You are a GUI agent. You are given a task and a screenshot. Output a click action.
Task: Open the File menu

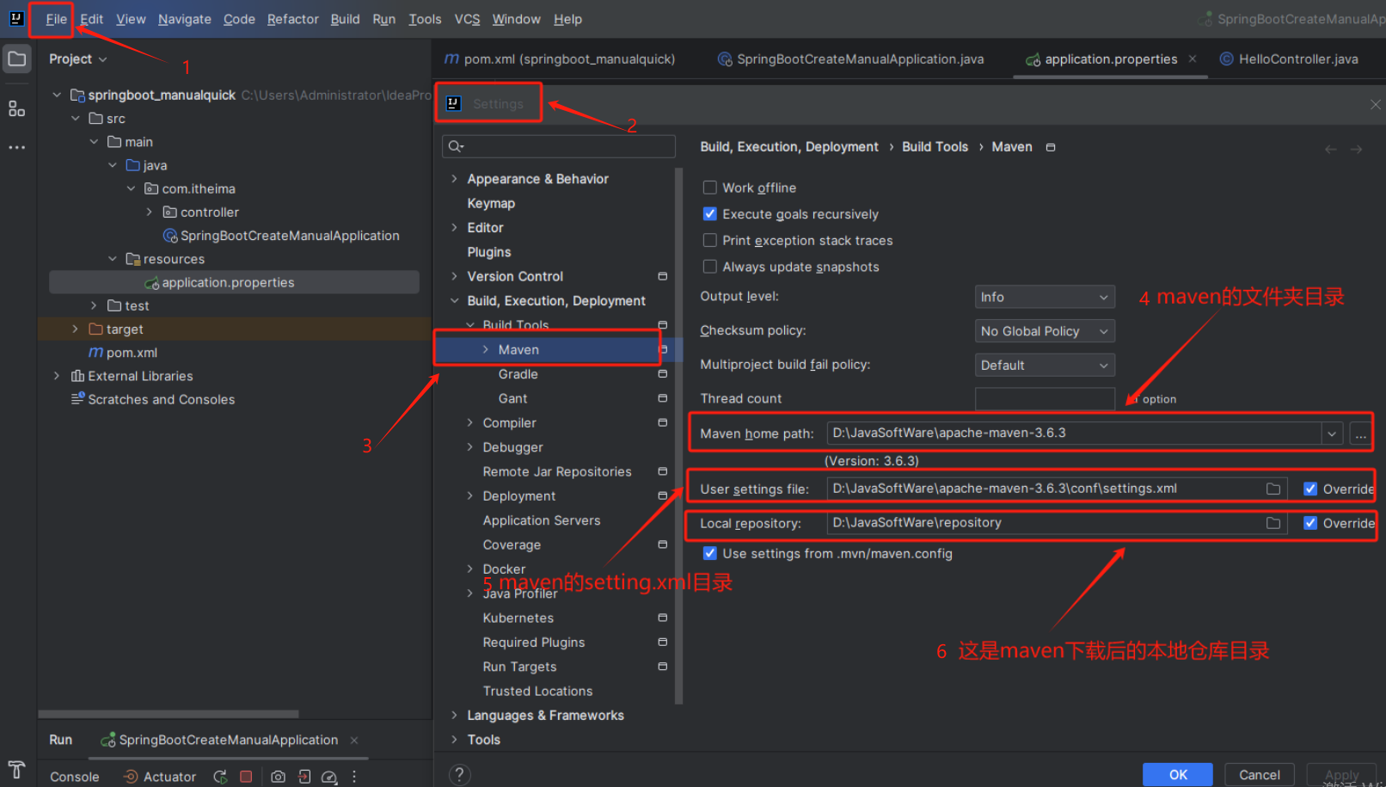click(57, 19)
